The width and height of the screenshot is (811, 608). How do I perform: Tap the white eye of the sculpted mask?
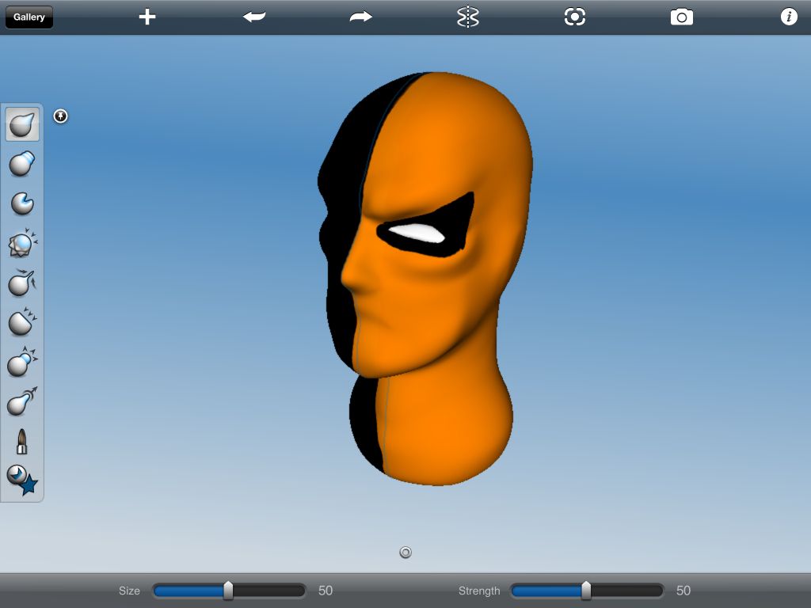(x=417, y=232)
